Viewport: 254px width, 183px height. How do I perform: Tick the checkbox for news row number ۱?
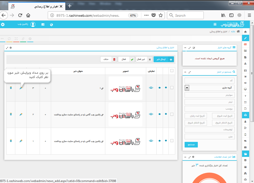172,141
